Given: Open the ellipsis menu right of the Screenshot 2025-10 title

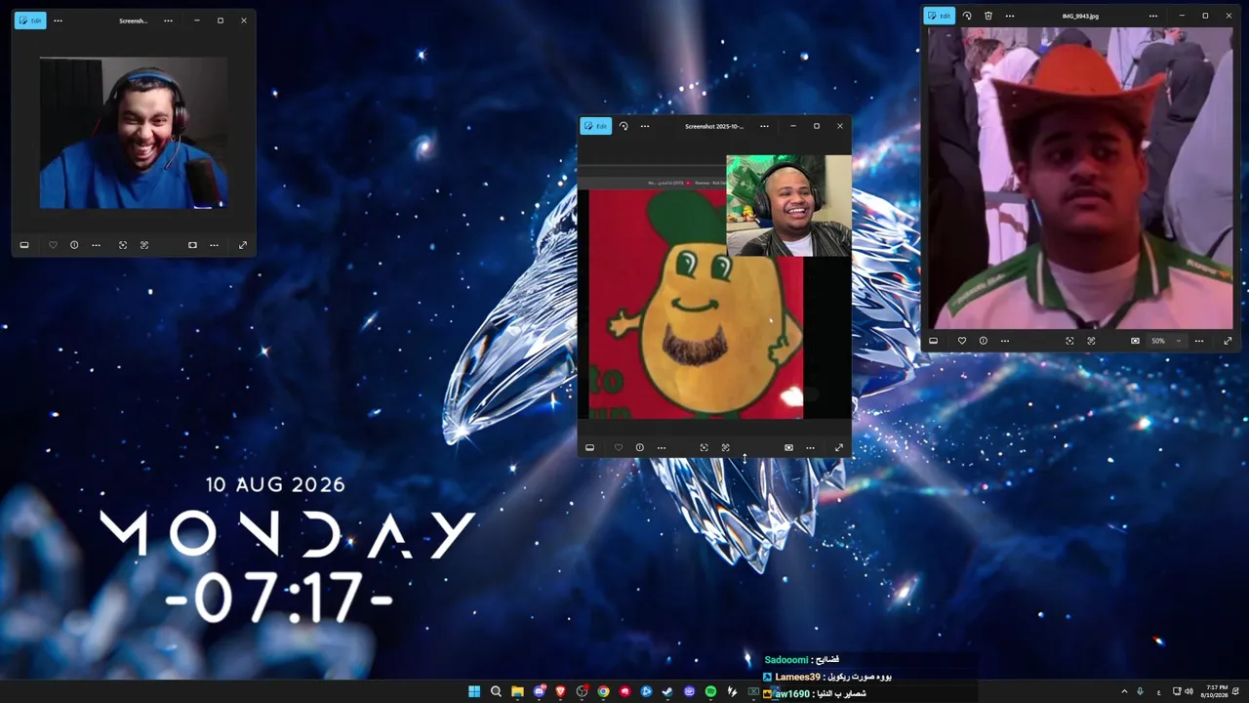Looking at the screenshot, I should click(x=764, y=126).
